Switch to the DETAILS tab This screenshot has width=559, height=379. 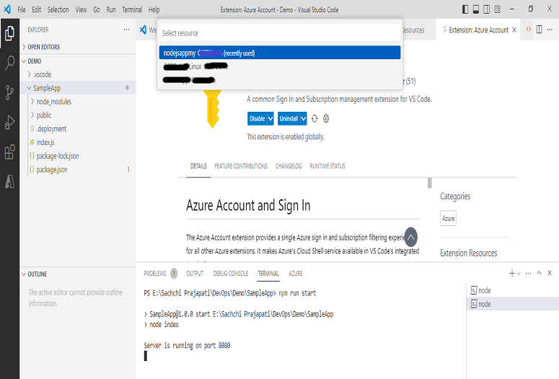click(198, 166)
